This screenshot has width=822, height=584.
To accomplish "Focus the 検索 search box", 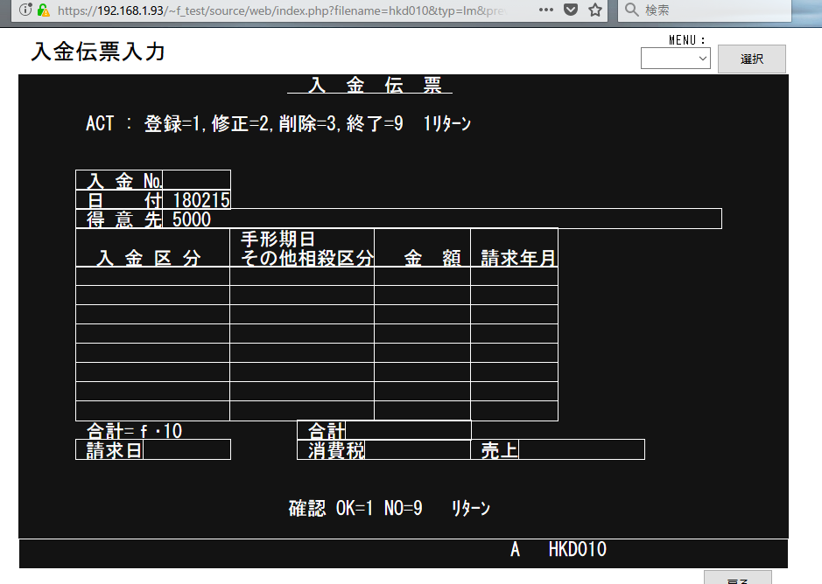I will [x=713, y=10].
